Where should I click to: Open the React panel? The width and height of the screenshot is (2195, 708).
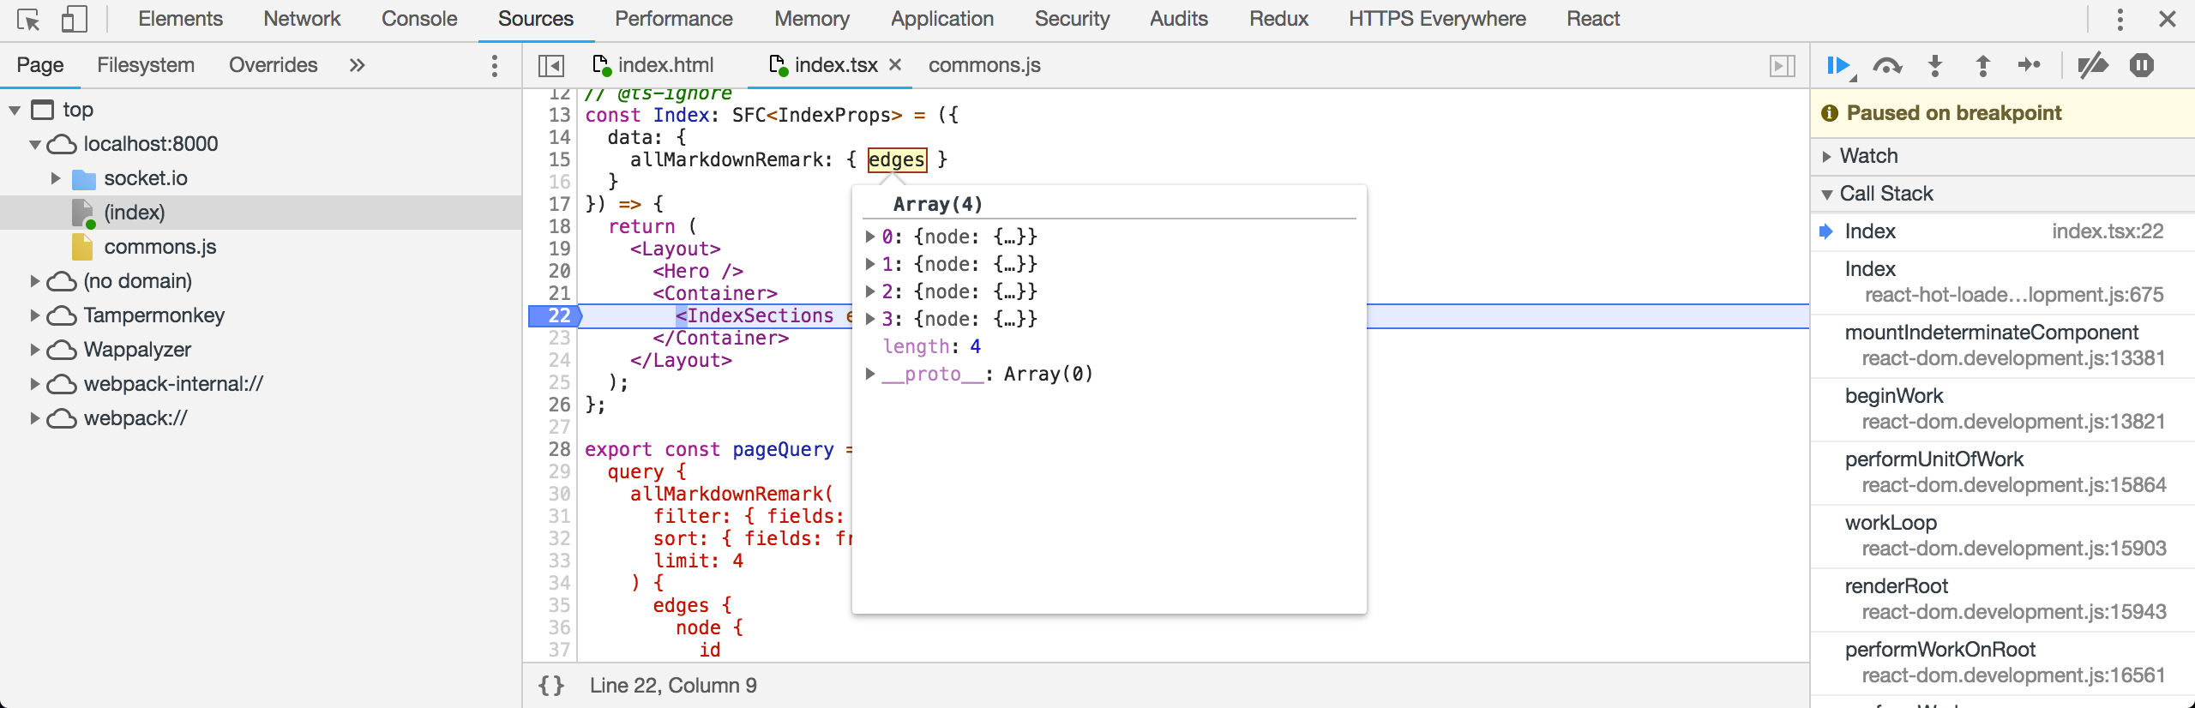(x=1593, y=19)
